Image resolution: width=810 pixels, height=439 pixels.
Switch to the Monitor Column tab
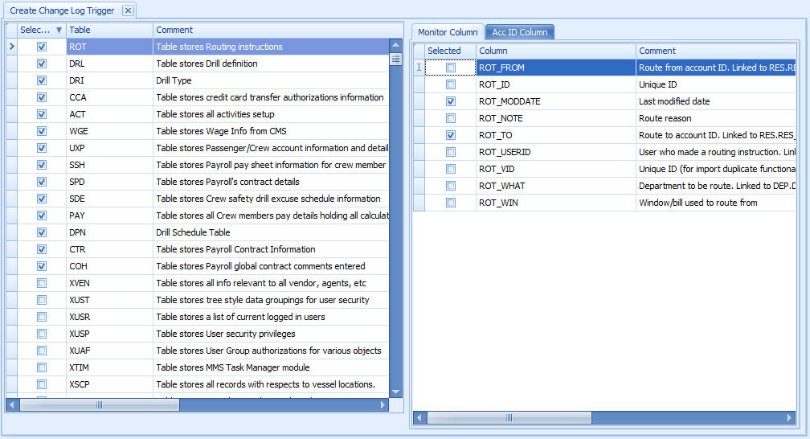(x=448, y=32)
